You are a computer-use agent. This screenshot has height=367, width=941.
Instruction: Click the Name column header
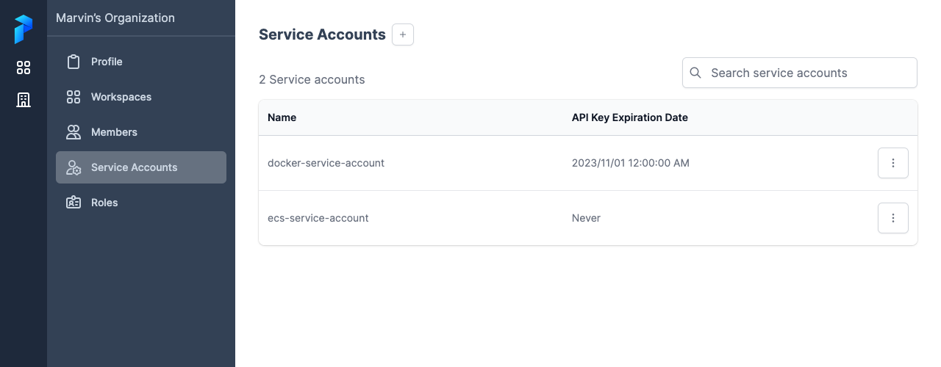[x=282, y=117]
